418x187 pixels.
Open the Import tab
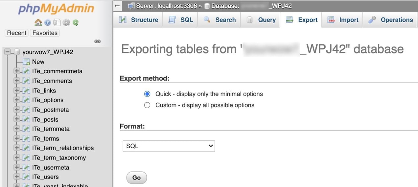click(x=343, y=20)
